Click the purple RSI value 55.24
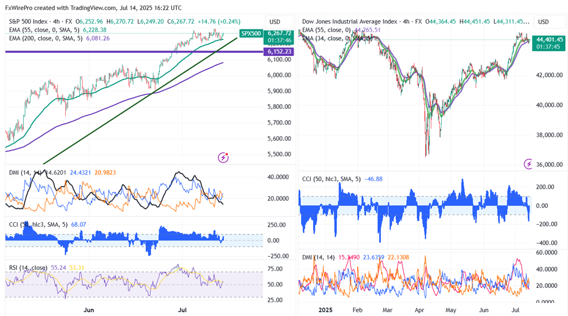This screenshot has width=568, height=316. (58, 268)
